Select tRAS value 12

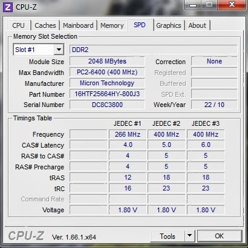coord(128,177)
